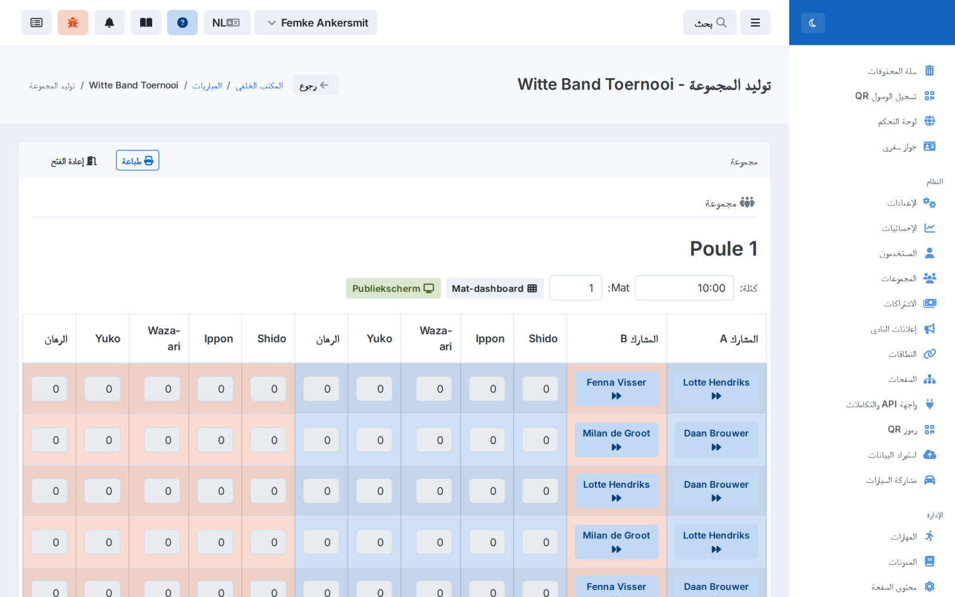
Task: Advance Milan de Groot in second match row
Action: [616, 440]
